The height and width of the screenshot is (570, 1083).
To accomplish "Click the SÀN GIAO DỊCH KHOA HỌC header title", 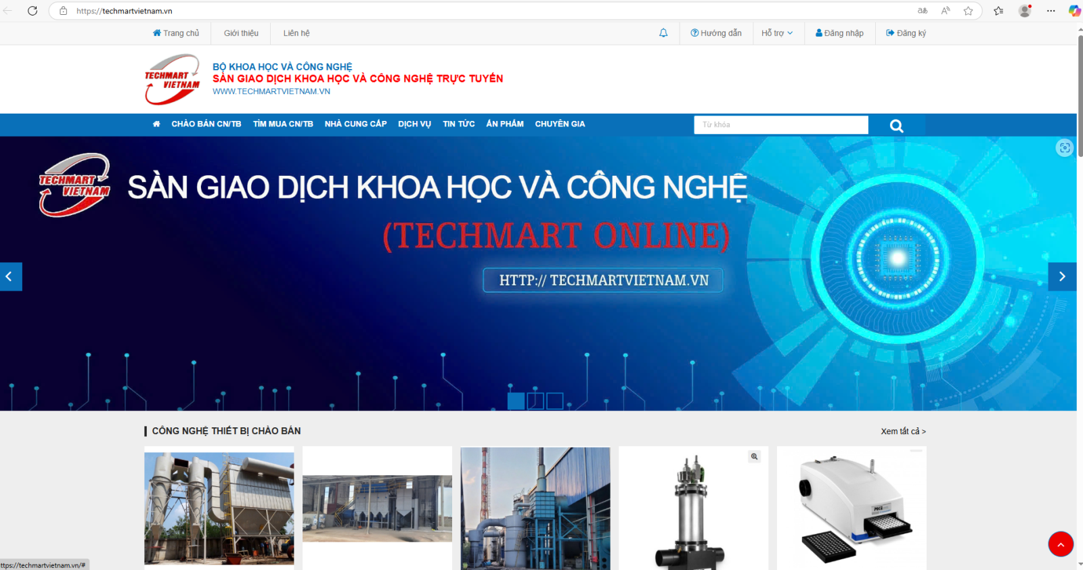I will [358, 78].
